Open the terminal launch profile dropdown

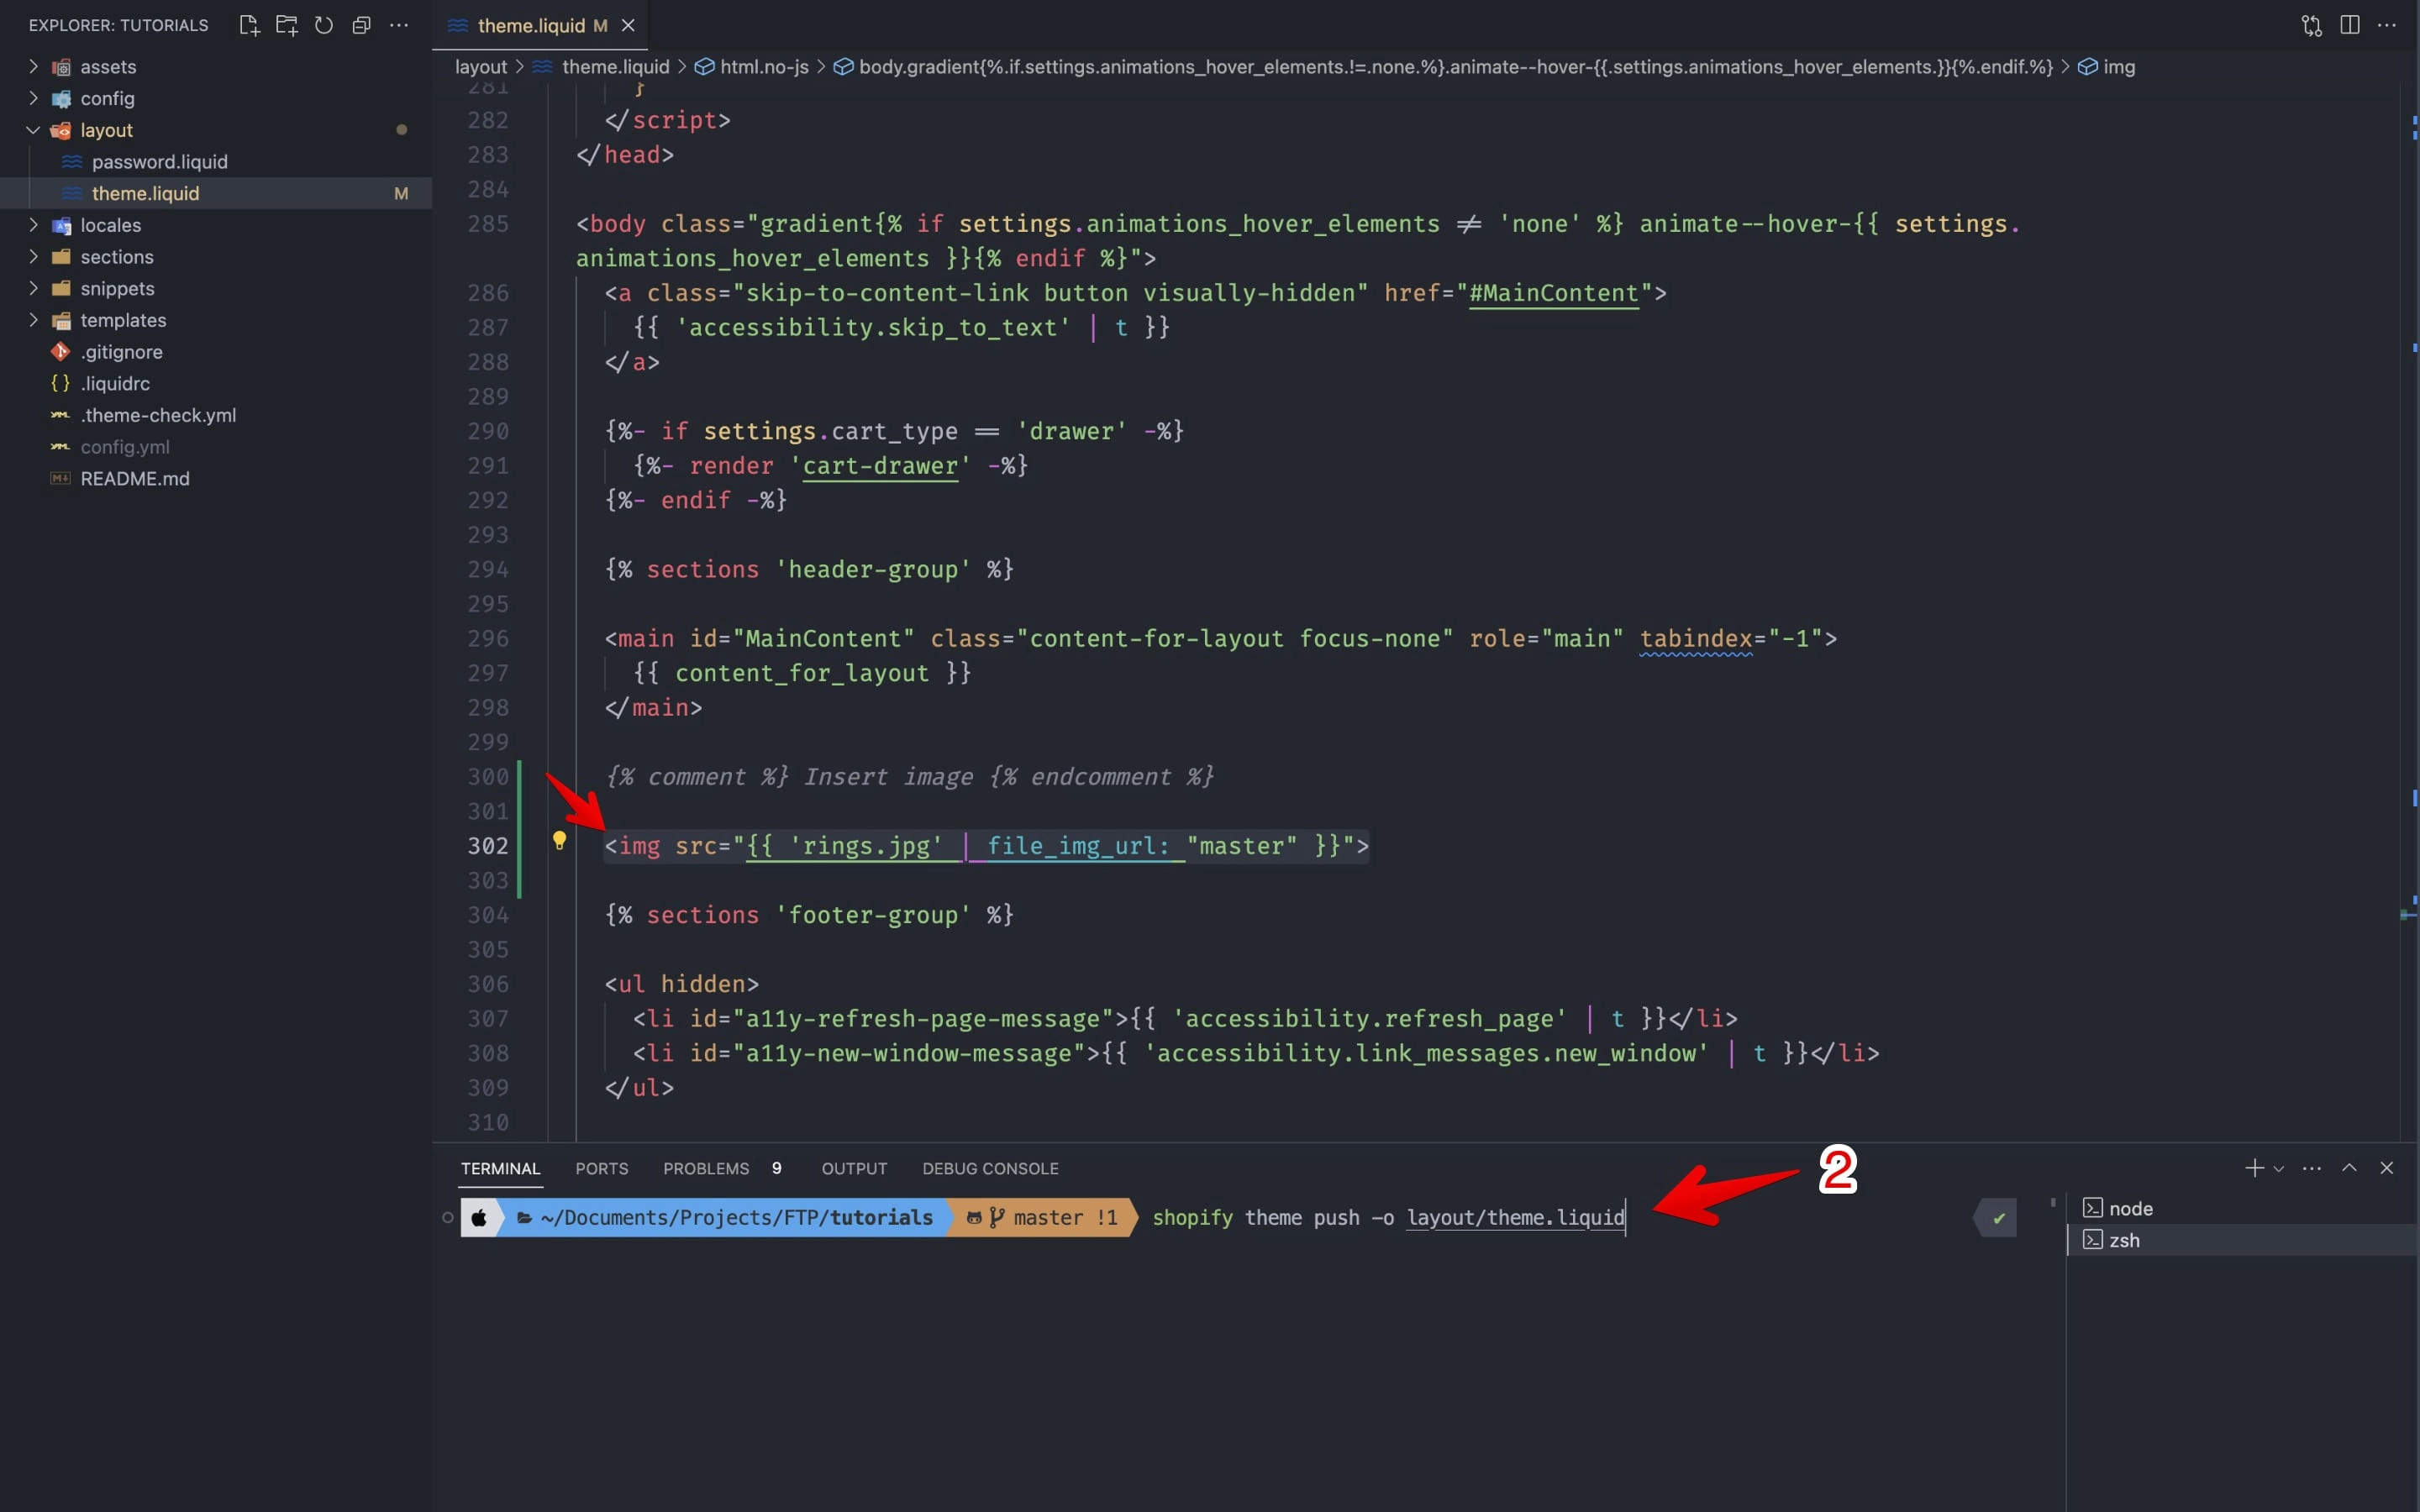2279,1169
